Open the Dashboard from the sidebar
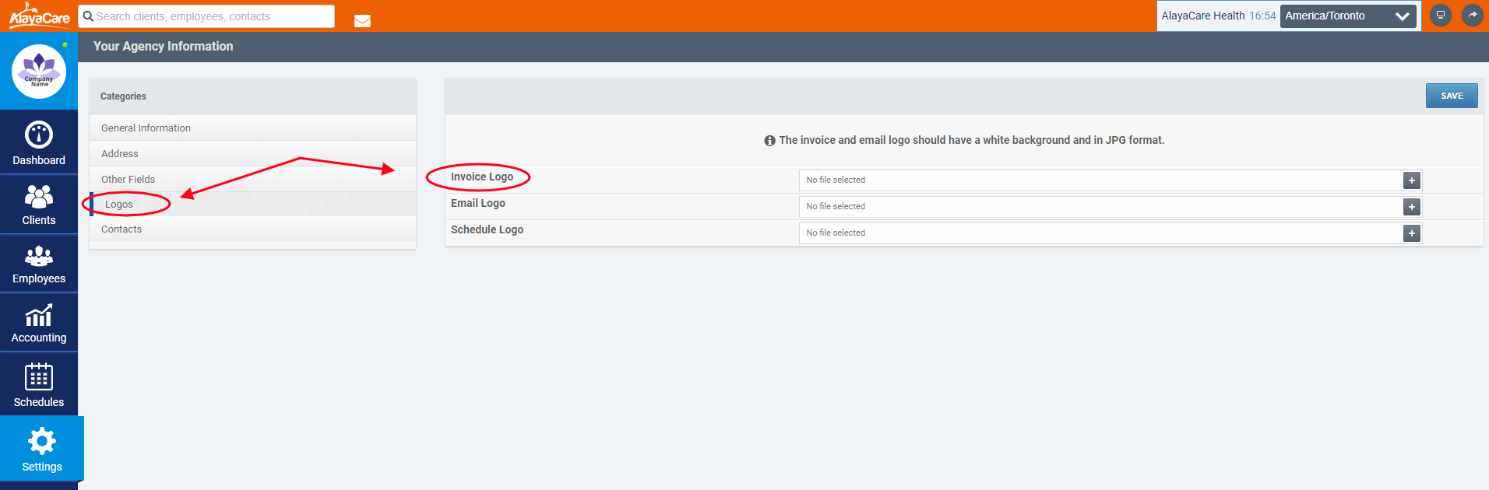 pos(39,143)
